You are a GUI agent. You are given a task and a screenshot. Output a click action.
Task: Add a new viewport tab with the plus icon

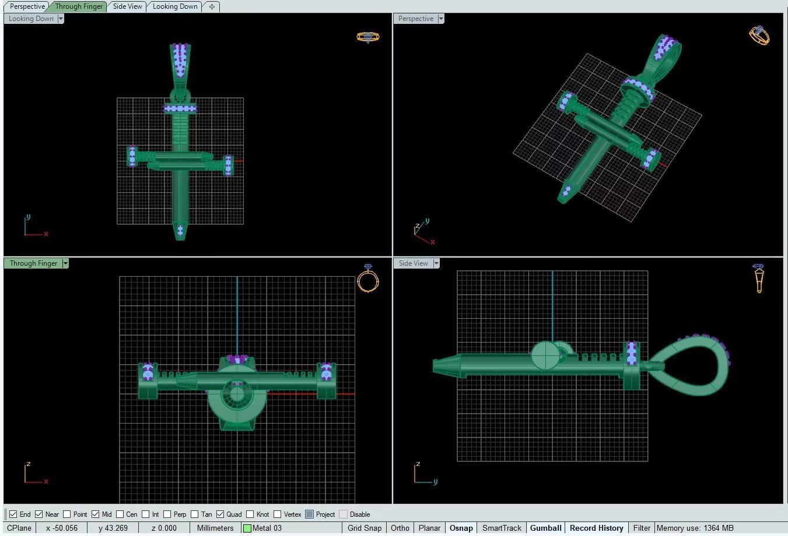pyautogui.click(x=212, y=6)
